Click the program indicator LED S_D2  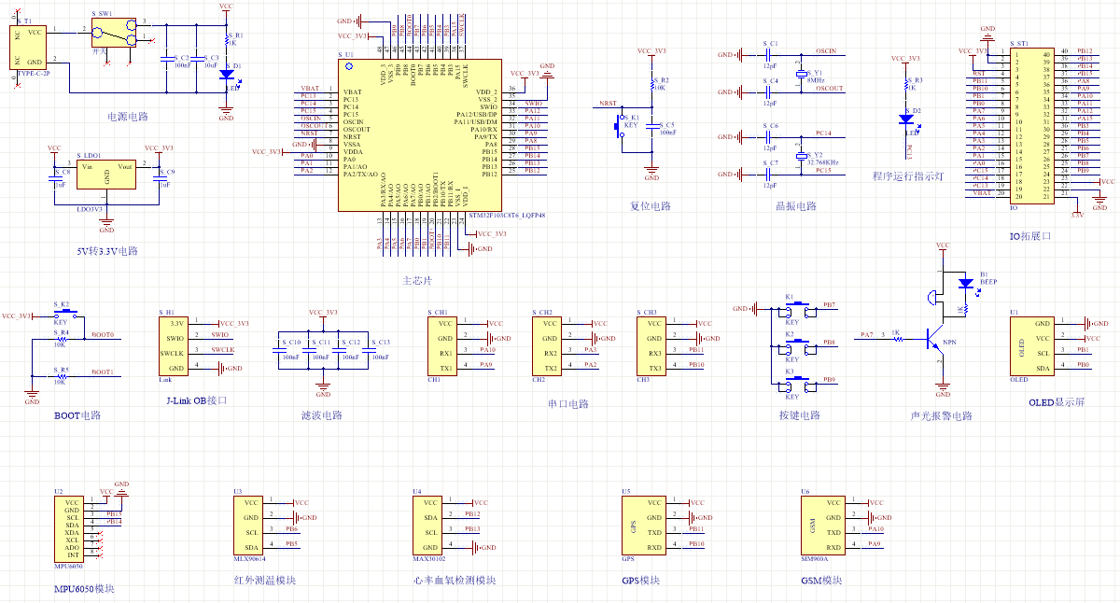905,119
